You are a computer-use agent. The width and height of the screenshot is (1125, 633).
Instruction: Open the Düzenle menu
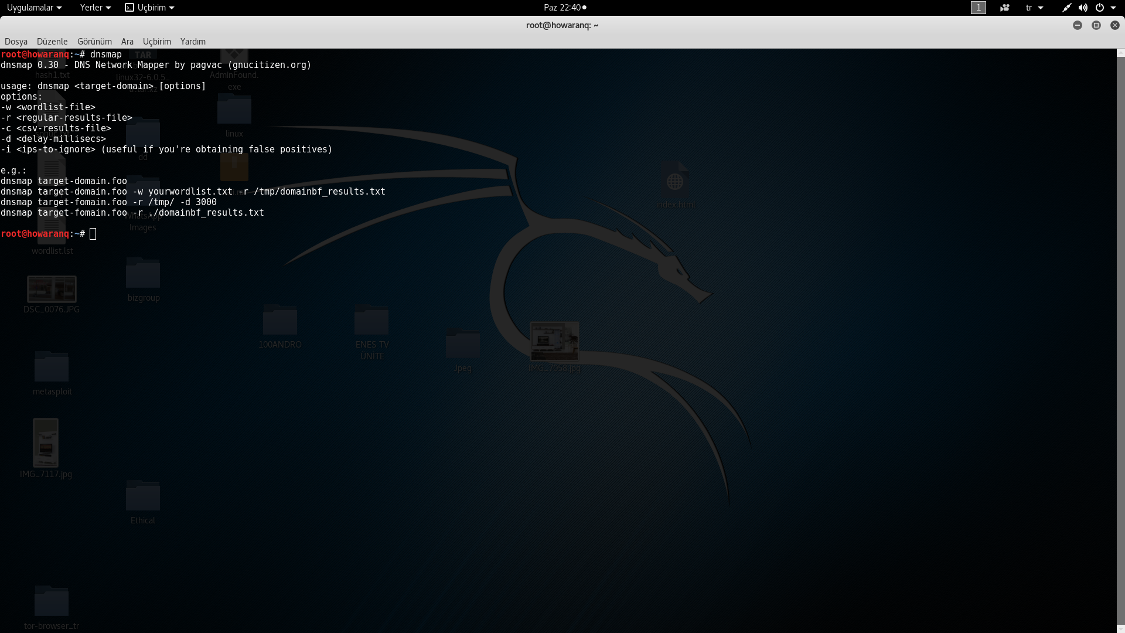coord(52,42)
